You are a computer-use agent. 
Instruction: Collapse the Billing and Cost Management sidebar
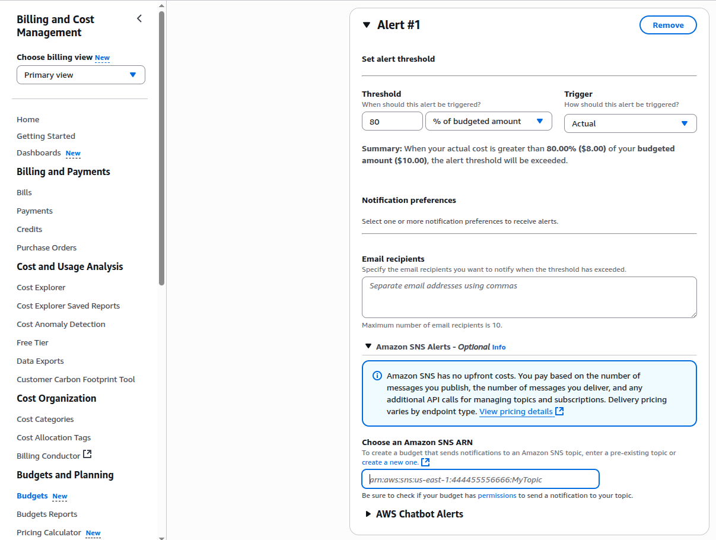click(139, 18)
